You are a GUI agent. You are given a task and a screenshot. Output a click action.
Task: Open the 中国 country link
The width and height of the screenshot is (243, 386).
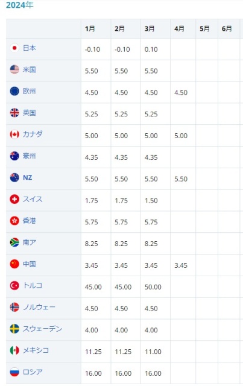pos(30,264)
